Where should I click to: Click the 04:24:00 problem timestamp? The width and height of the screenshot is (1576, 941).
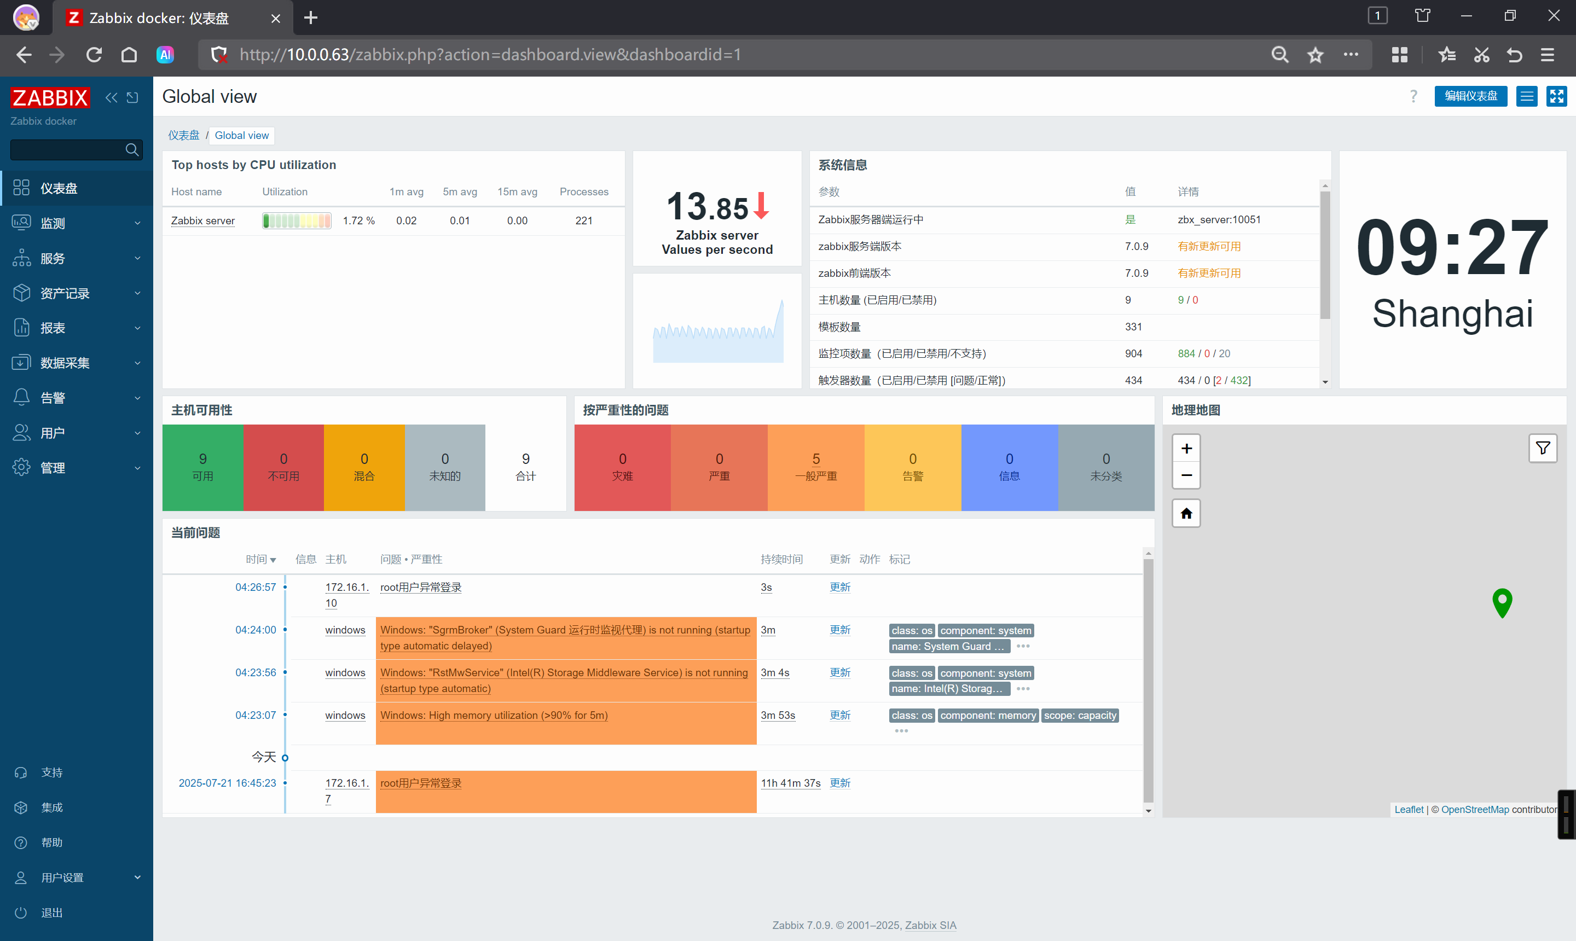[256, 630]
